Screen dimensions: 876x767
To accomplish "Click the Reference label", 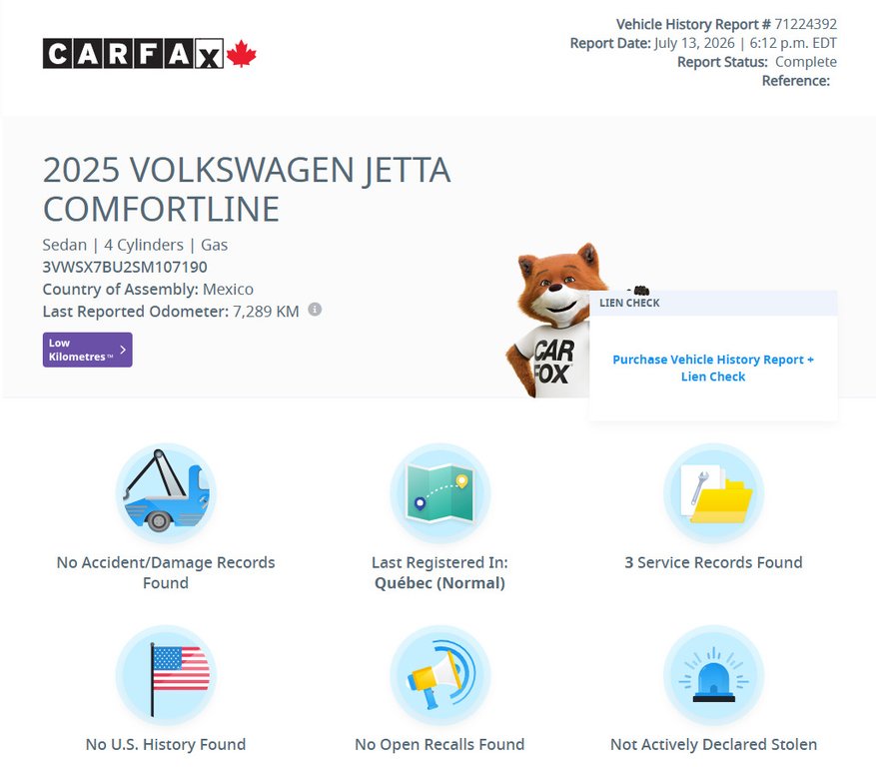I will point(796,81).
